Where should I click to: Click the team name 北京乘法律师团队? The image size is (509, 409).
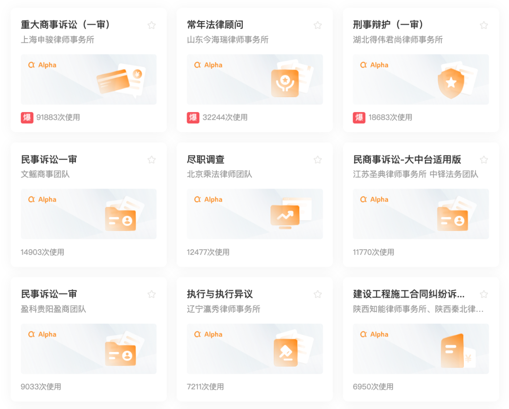220,174
